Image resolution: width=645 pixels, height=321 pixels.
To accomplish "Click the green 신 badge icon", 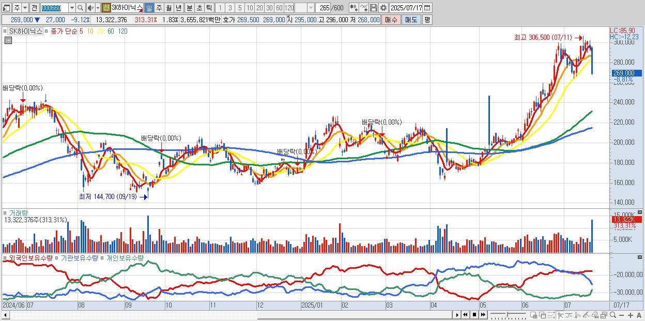I will pos(106,8).
